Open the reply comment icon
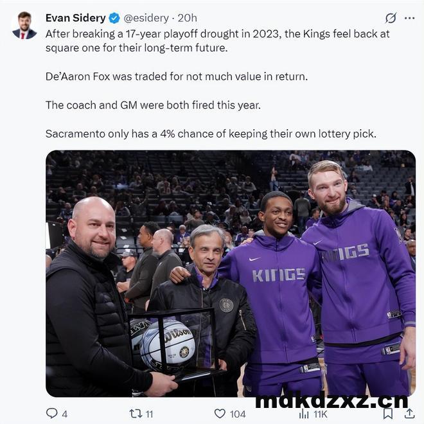424x424 pixels. click(x=51, y=414)
